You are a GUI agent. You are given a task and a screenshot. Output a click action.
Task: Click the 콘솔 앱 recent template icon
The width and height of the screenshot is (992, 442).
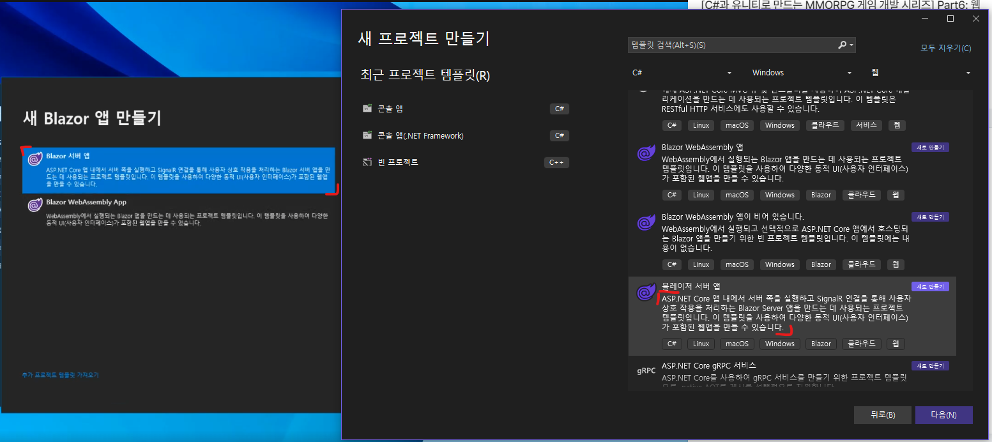367,109
